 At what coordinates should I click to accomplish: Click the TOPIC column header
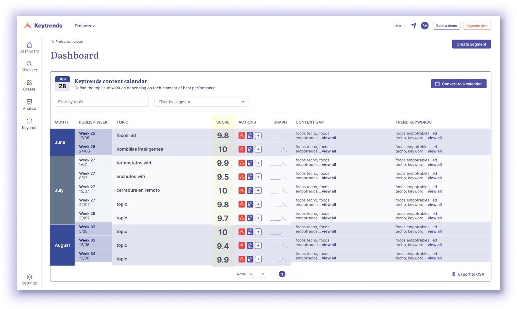pyautogui.click(x=122, y=122)
